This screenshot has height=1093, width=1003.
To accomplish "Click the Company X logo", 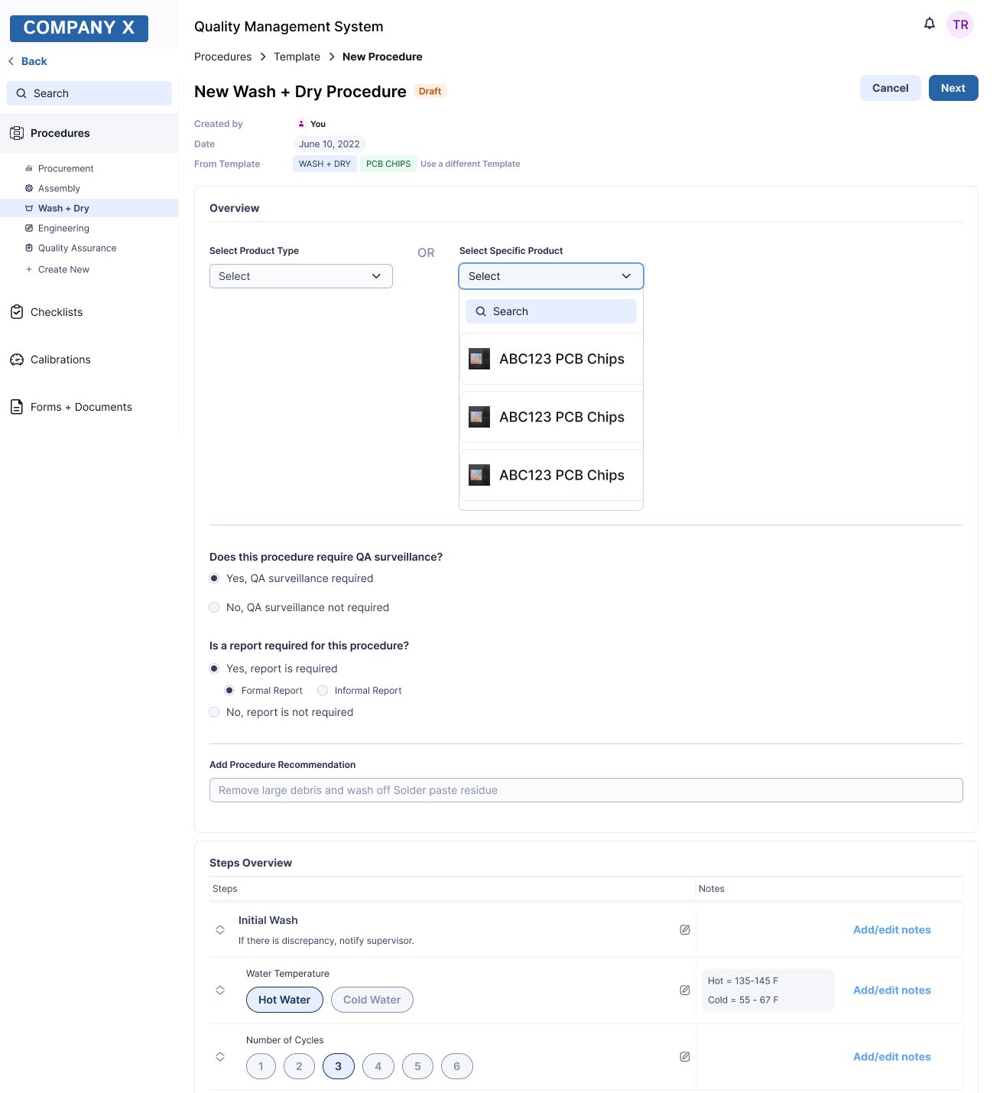I will point(79,28).
